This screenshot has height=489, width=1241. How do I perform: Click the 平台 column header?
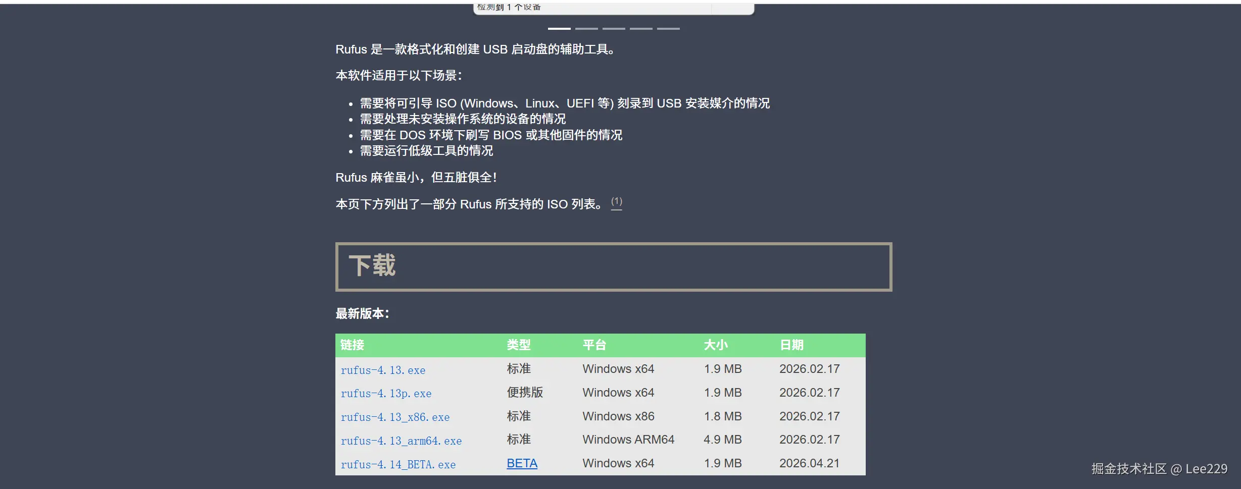pyautogui.click(x=594, y=345)
